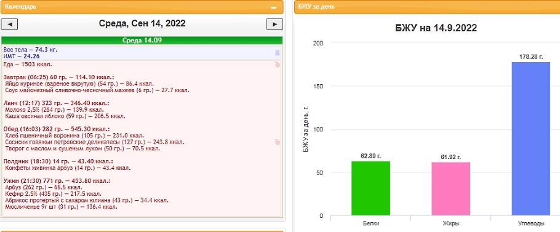The width and height of the screenshot is (560, 232).
Task: Select Яйцо куриное (вареное вкрутую) item
Action: 80,83
